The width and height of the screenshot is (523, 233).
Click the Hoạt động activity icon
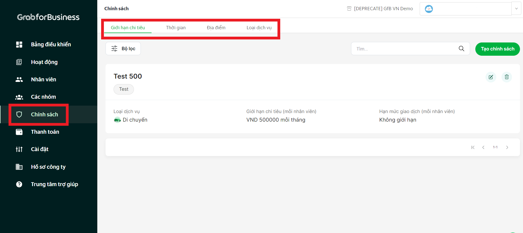[x=19, y=62]
